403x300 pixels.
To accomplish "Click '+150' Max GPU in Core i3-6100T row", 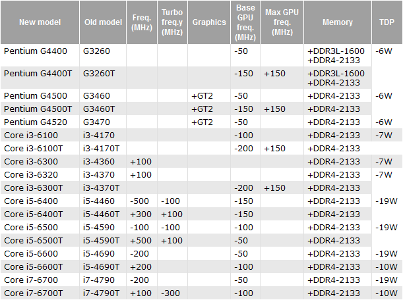I will point(282,148).
